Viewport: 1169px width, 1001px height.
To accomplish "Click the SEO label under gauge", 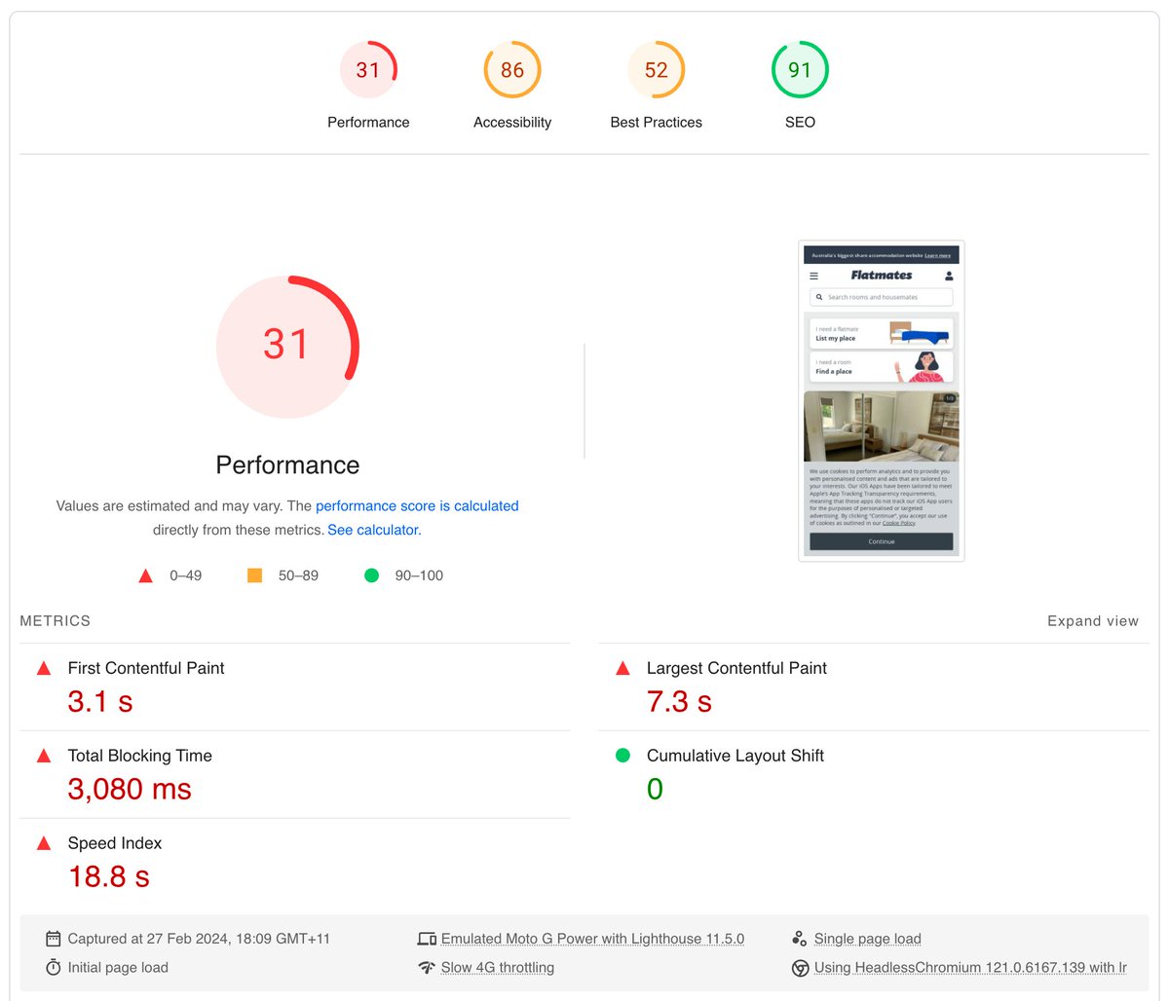I will pos(800,123).
